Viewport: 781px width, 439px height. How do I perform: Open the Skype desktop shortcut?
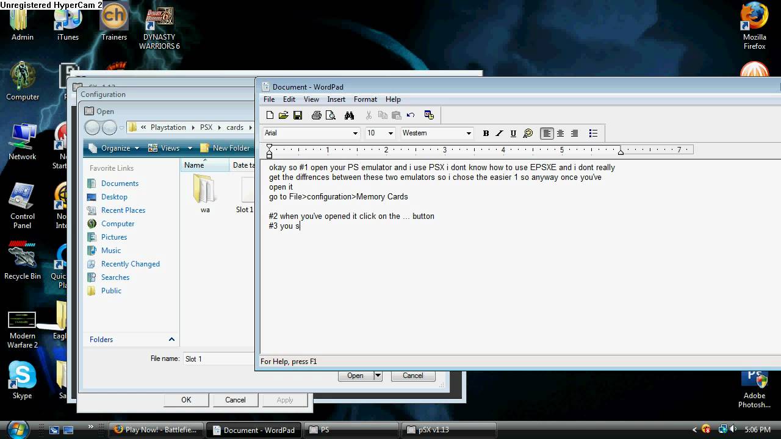tap(22, 380)
